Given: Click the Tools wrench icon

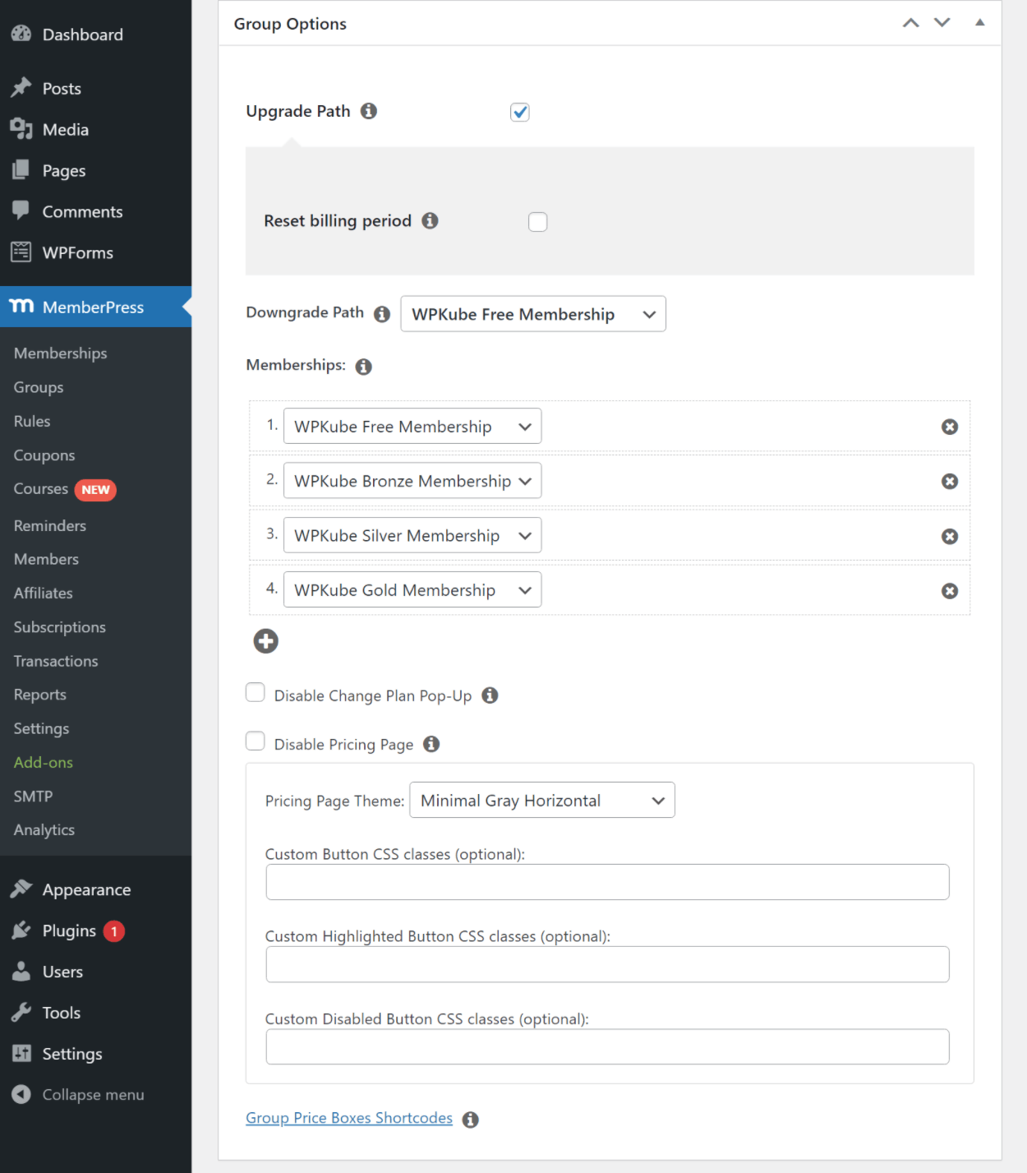Looking at the screenshot, I should 21,1013.
